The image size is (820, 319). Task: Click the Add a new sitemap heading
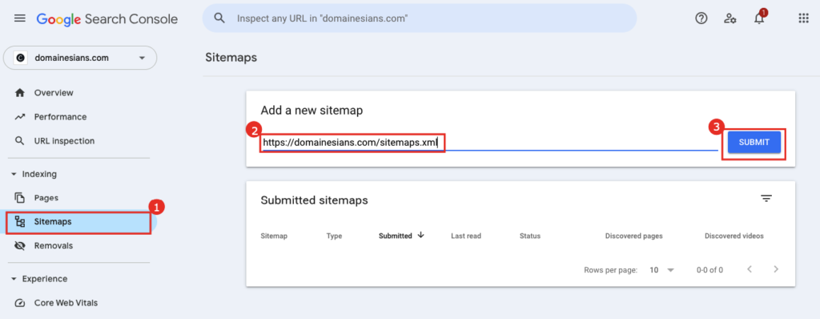[x=312, y=111]
